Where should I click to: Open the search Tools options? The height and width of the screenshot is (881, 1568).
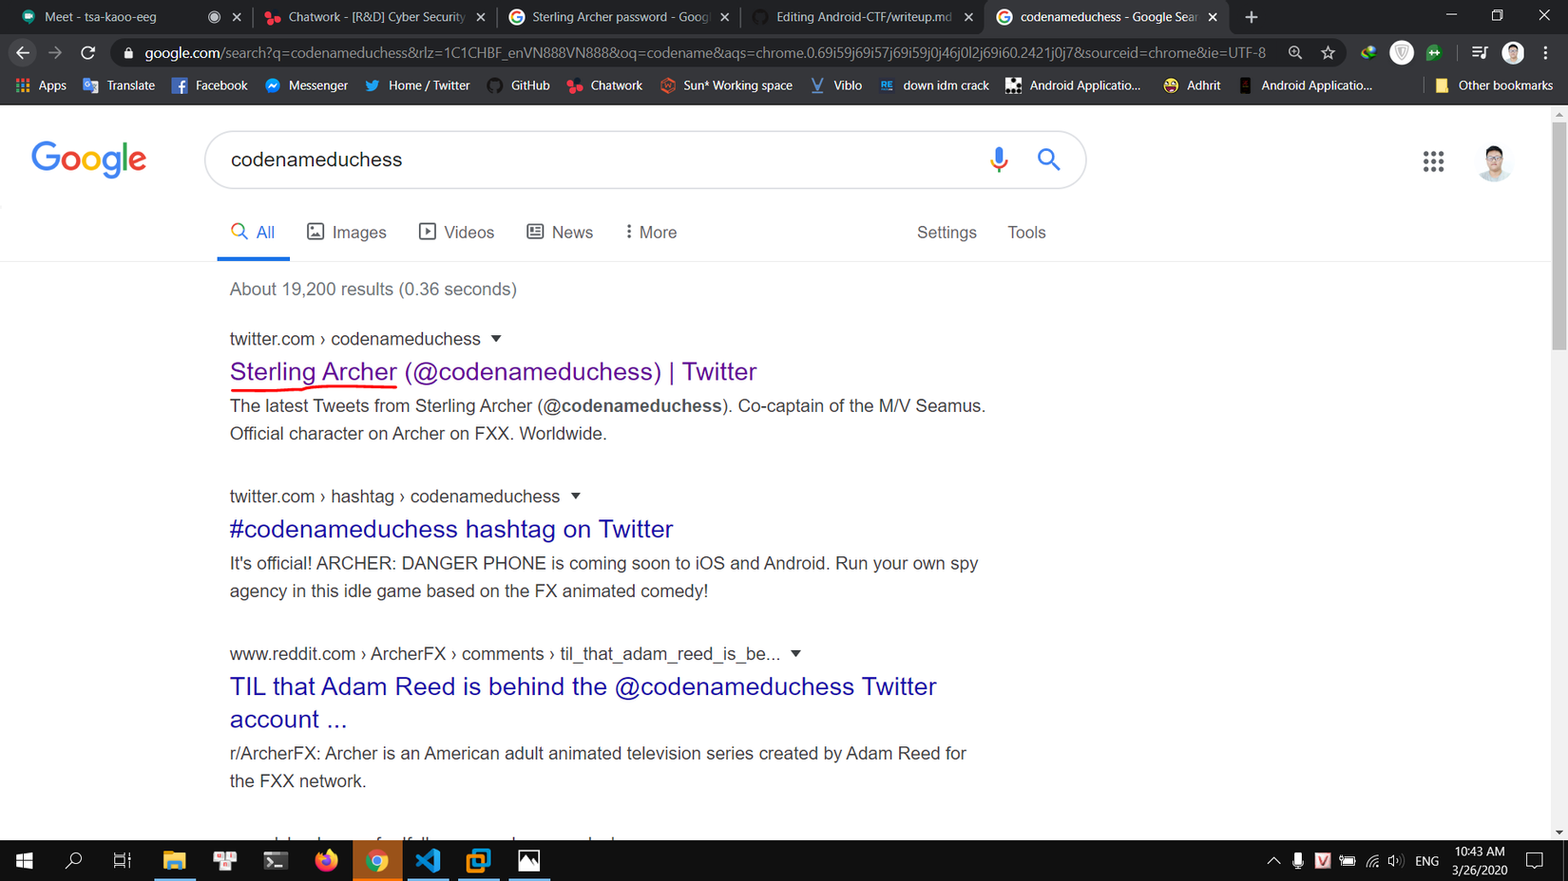[x=1026, y=233]
